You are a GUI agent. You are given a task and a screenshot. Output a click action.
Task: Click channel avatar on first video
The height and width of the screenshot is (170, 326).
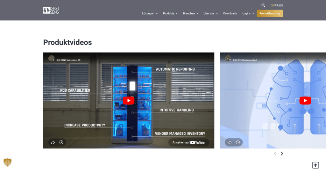(51, 58)
